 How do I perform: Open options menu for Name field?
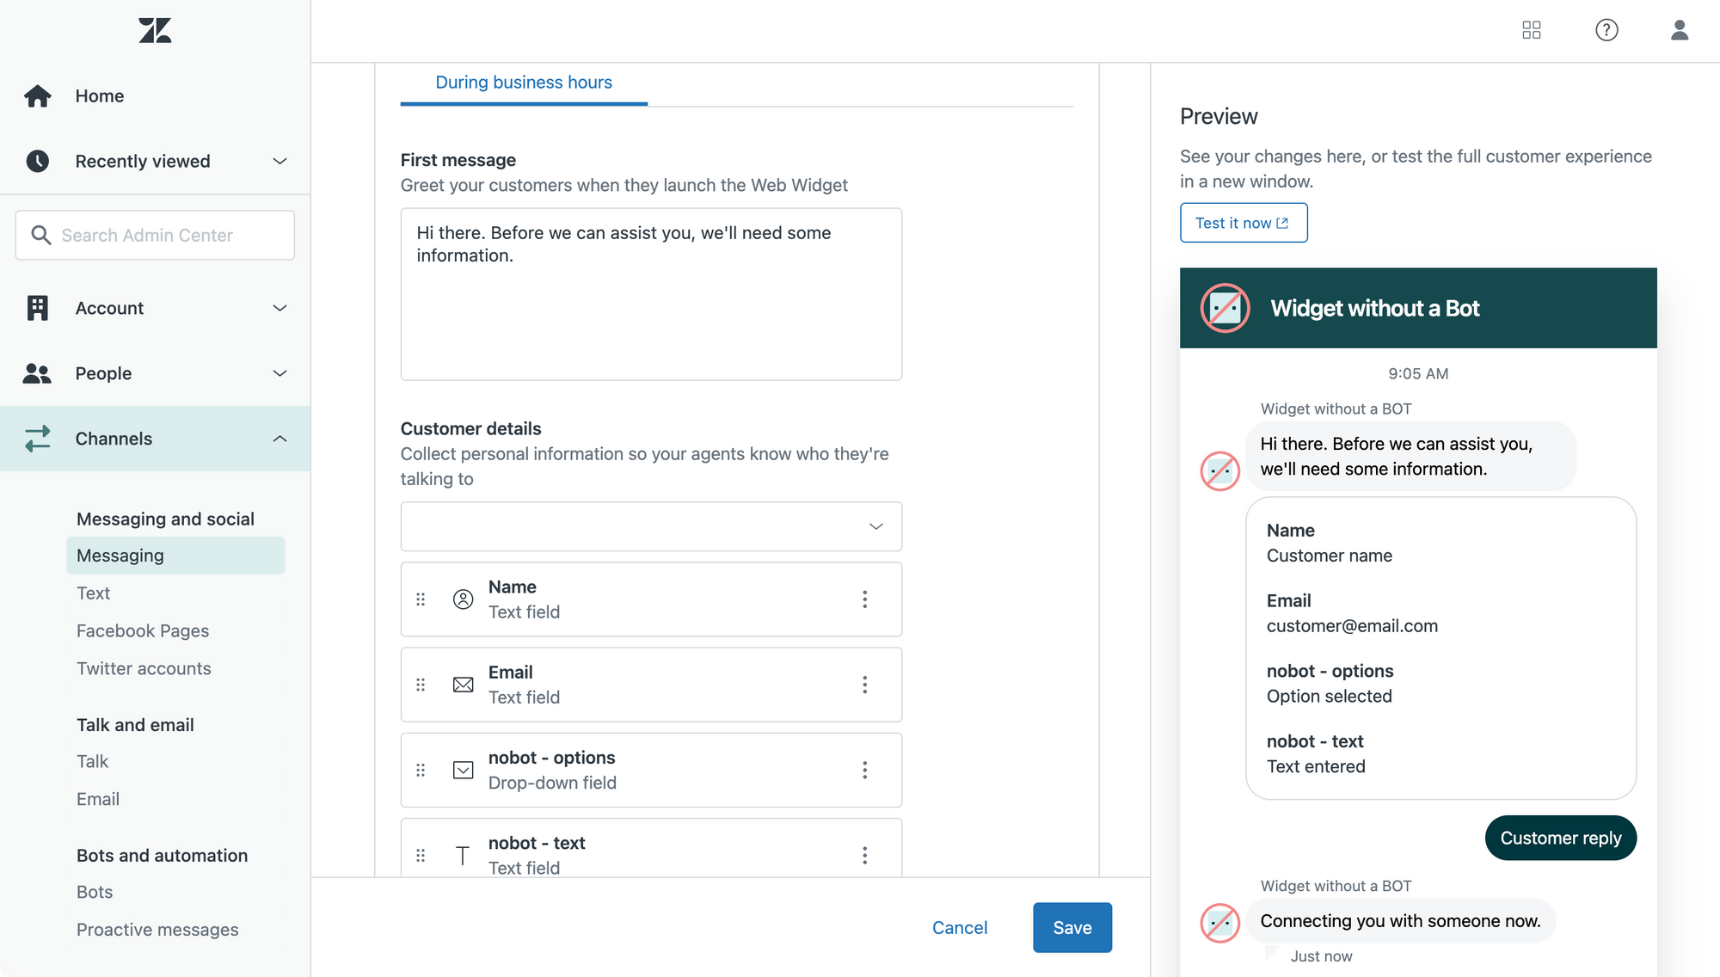pos(865,599)
